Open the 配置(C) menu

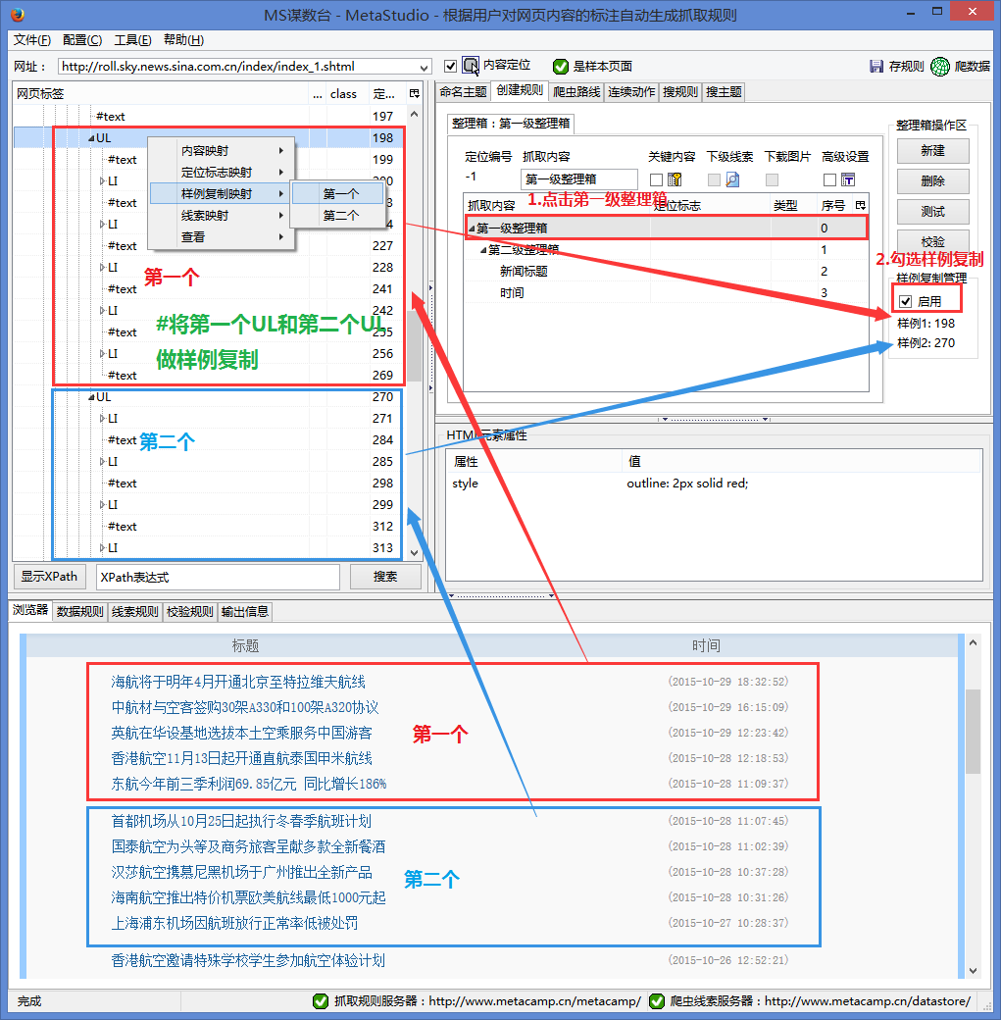82,40
